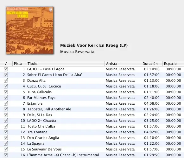Image resolution: width=184 pixels, height=160 pixels.
Task: Click the album title Muziek Voor Kerk En Kroeg (LP)
Action: point(94,45)
